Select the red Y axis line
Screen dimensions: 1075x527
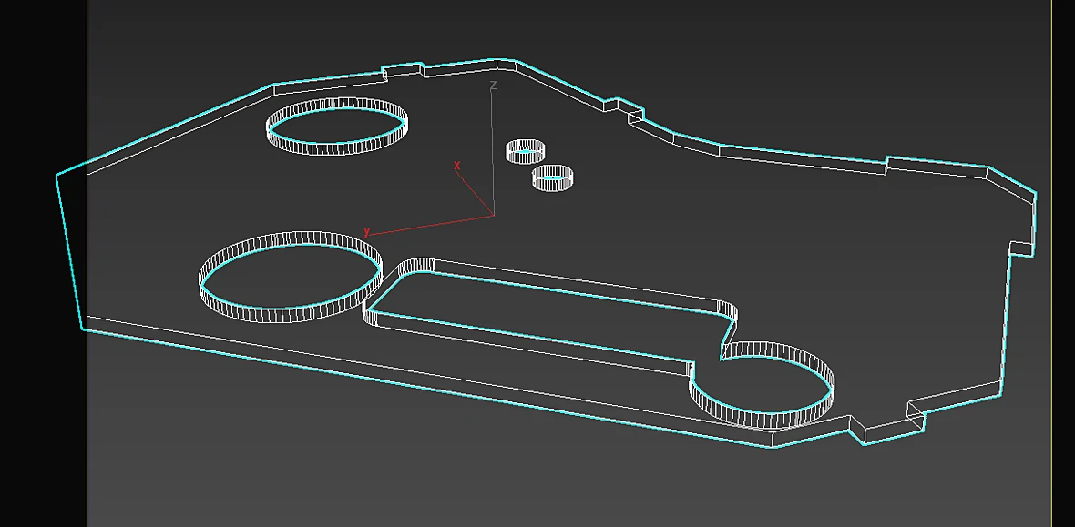(x=432, y=226)
